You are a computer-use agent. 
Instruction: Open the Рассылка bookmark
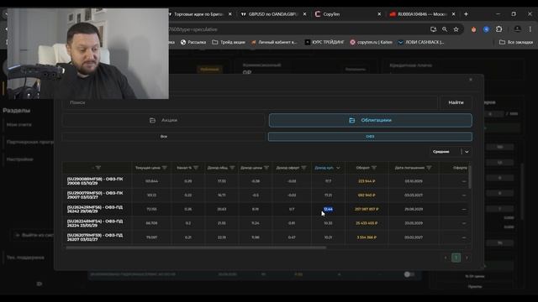pos(193,42)
